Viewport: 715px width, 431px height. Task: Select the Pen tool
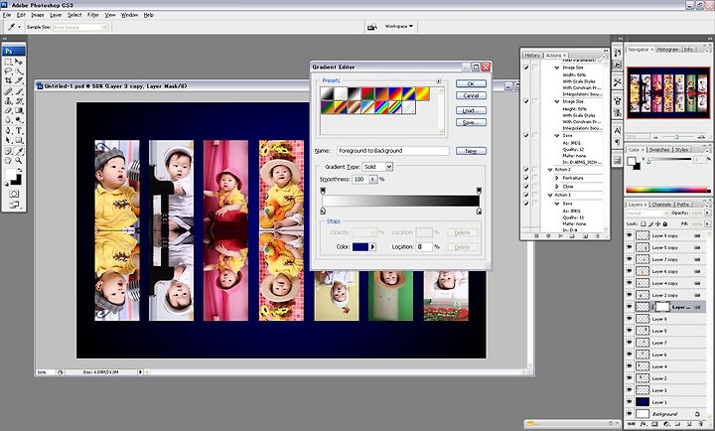[x=8, y=131]
